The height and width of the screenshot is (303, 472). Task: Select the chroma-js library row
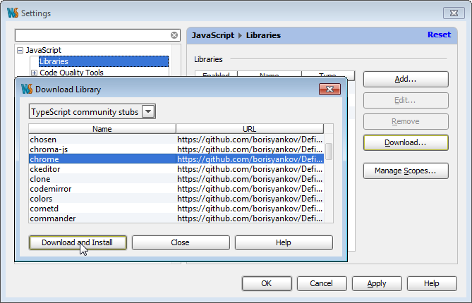point(176,149)
